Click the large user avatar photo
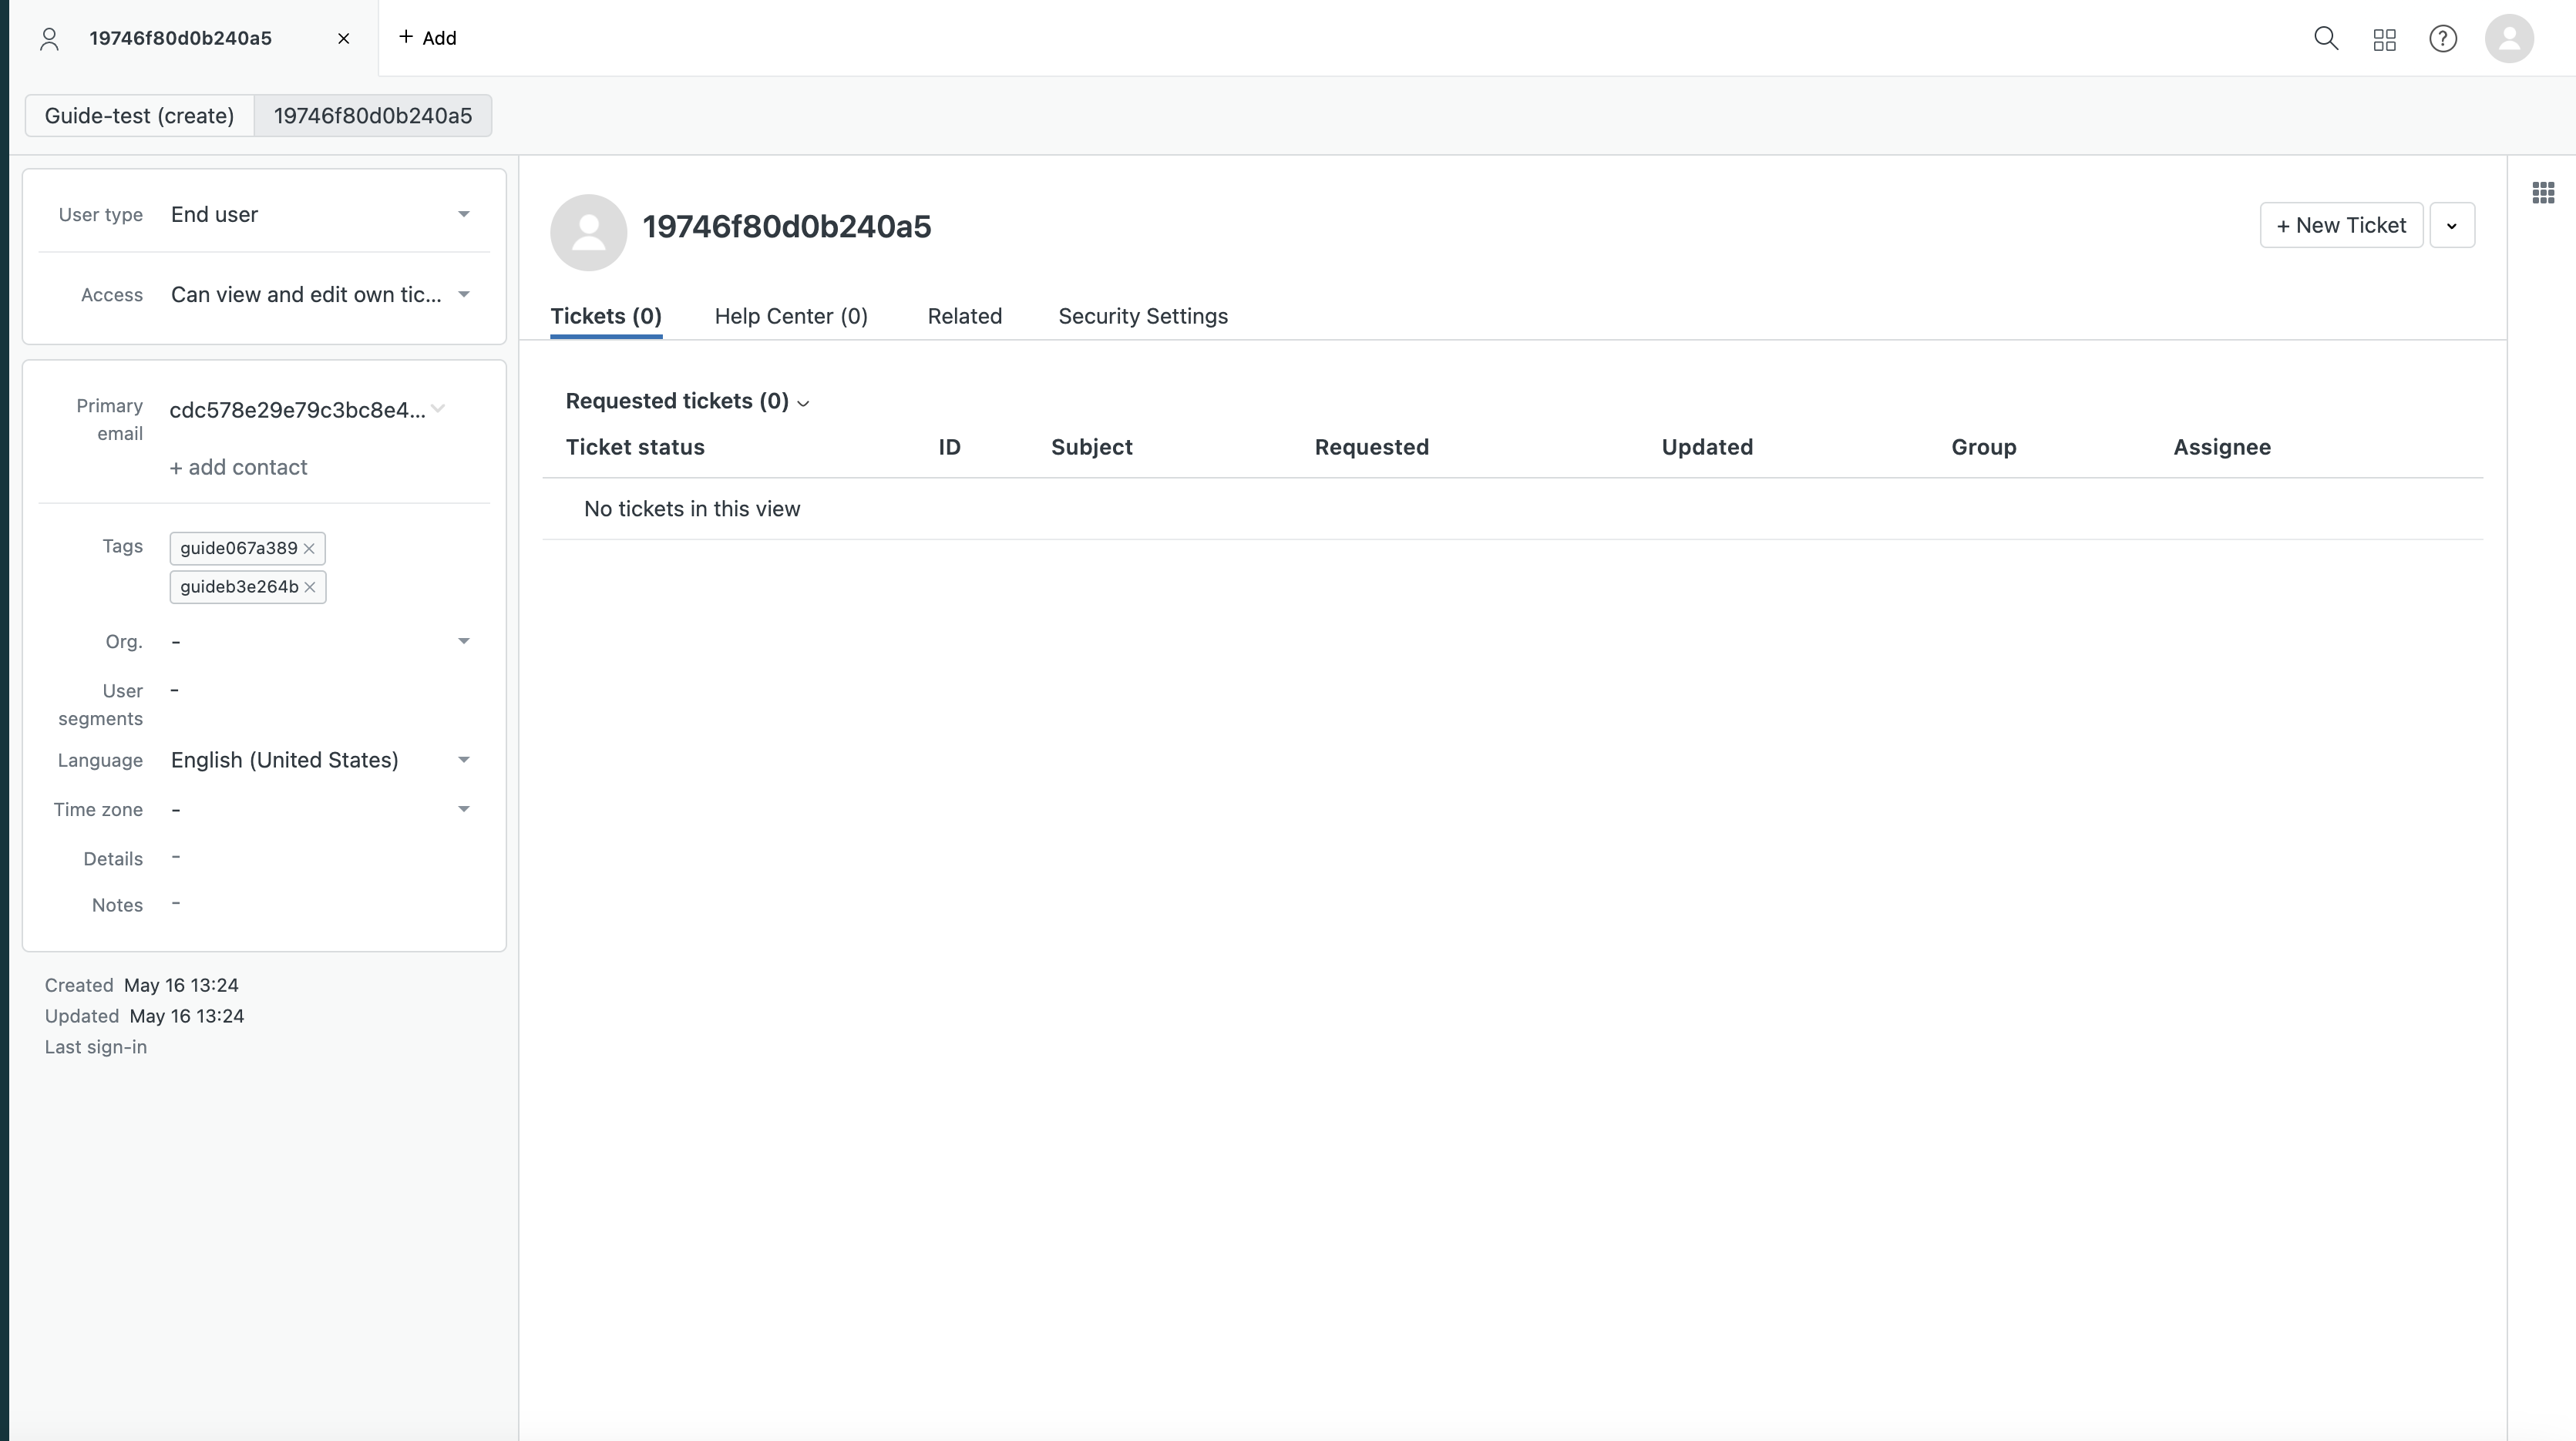2576x1441 pixels. tap(588, 232)
